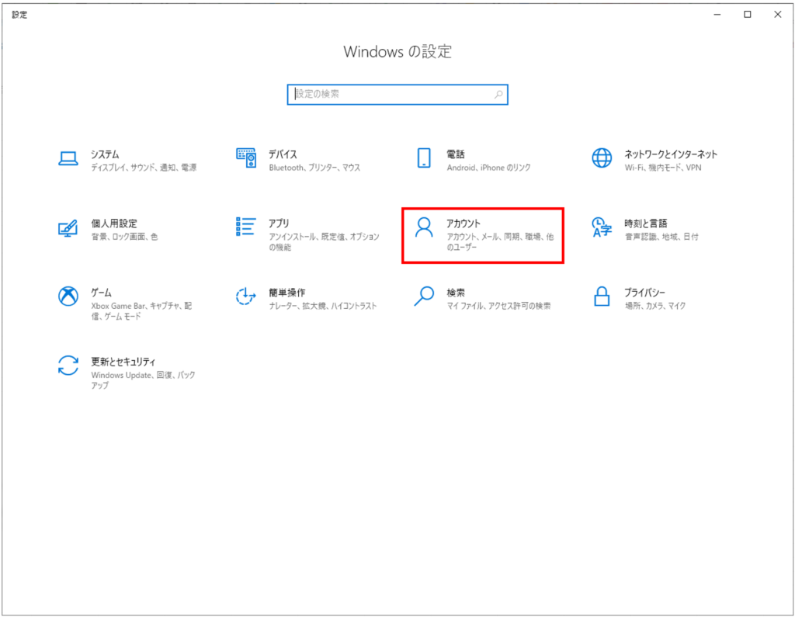Click the 個人用設定 paintbrush icon
795x617 pixels.
pyautogui.click(x=68, y=227)
